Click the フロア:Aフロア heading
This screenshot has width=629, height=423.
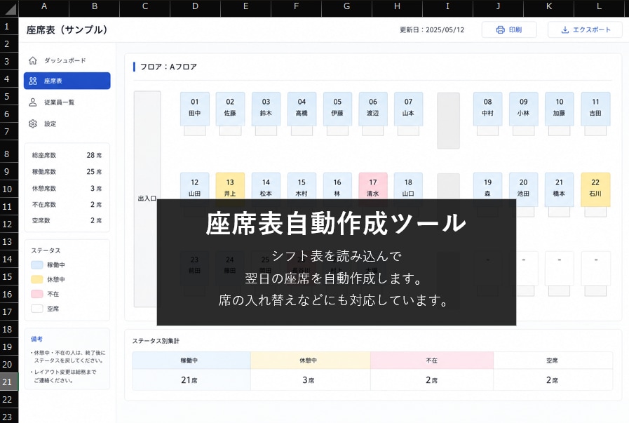tap(168, 67)
